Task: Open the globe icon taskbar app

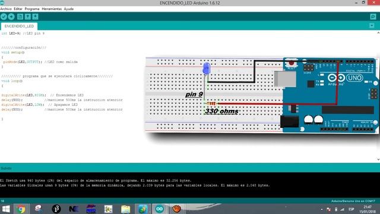Action: 142,209
